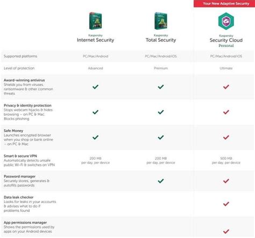Click Total Security's Privacy & identity protection checkmark
The width and height of the screenshot is (255, 238).
coord(161,112)
